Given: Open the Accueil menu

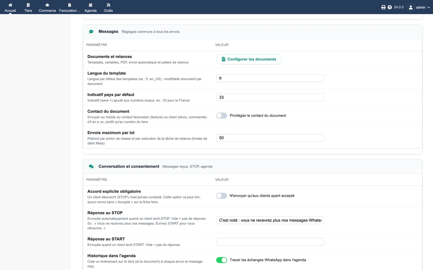Looking at the screenshot, I should tap(10, 11).
